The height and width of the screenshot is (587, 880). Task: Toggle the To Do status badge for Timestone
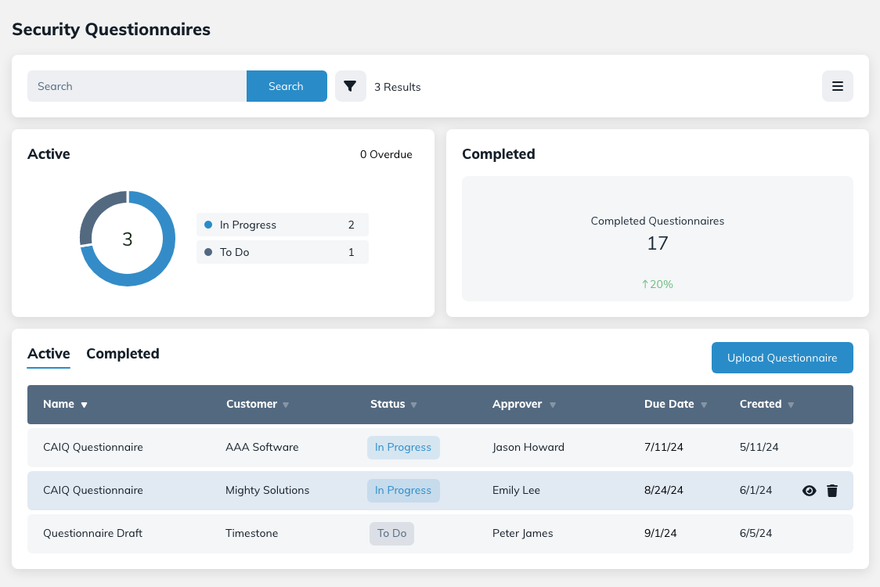tap(391, 533)
